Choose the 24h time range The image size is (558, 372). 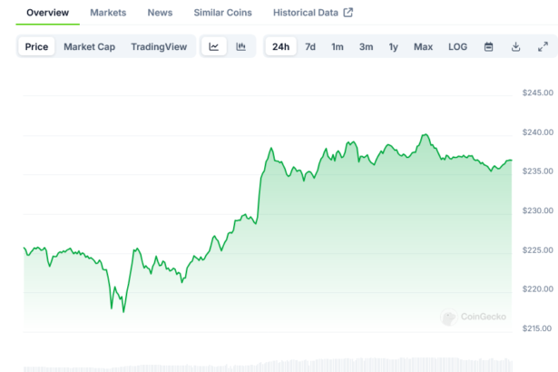tap(281, 46)
